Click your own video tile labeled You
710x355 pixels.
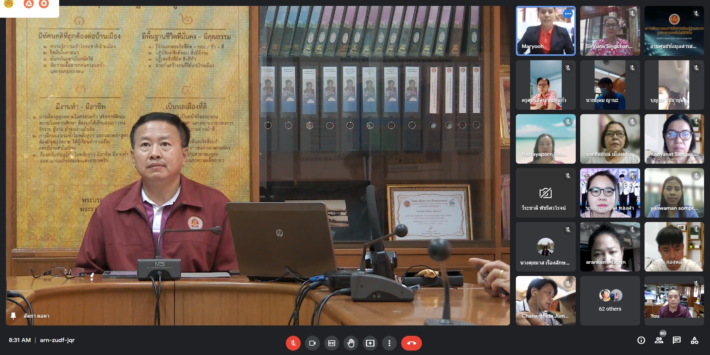674,301
